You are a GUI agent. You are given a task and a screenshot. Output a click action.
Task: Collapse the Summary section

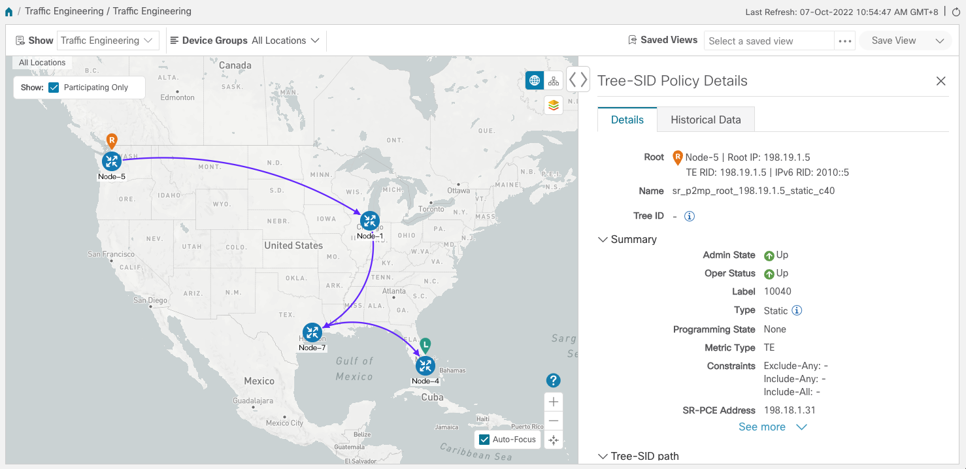603,240
